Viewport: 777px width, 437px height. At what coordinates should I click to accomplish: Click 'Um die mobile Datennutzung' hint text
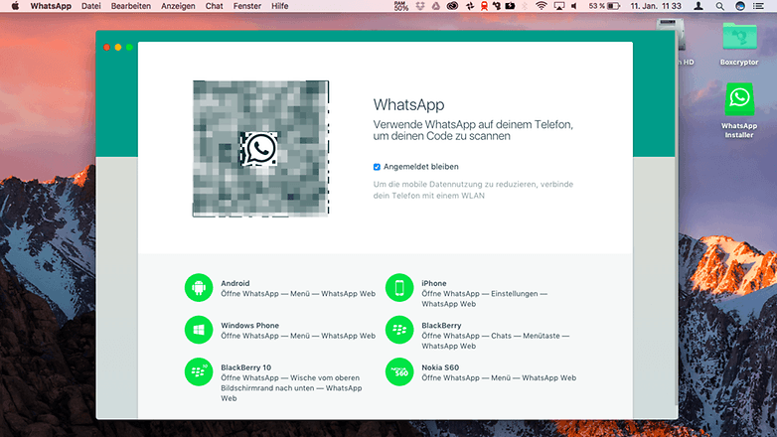[x=473, y=190]
